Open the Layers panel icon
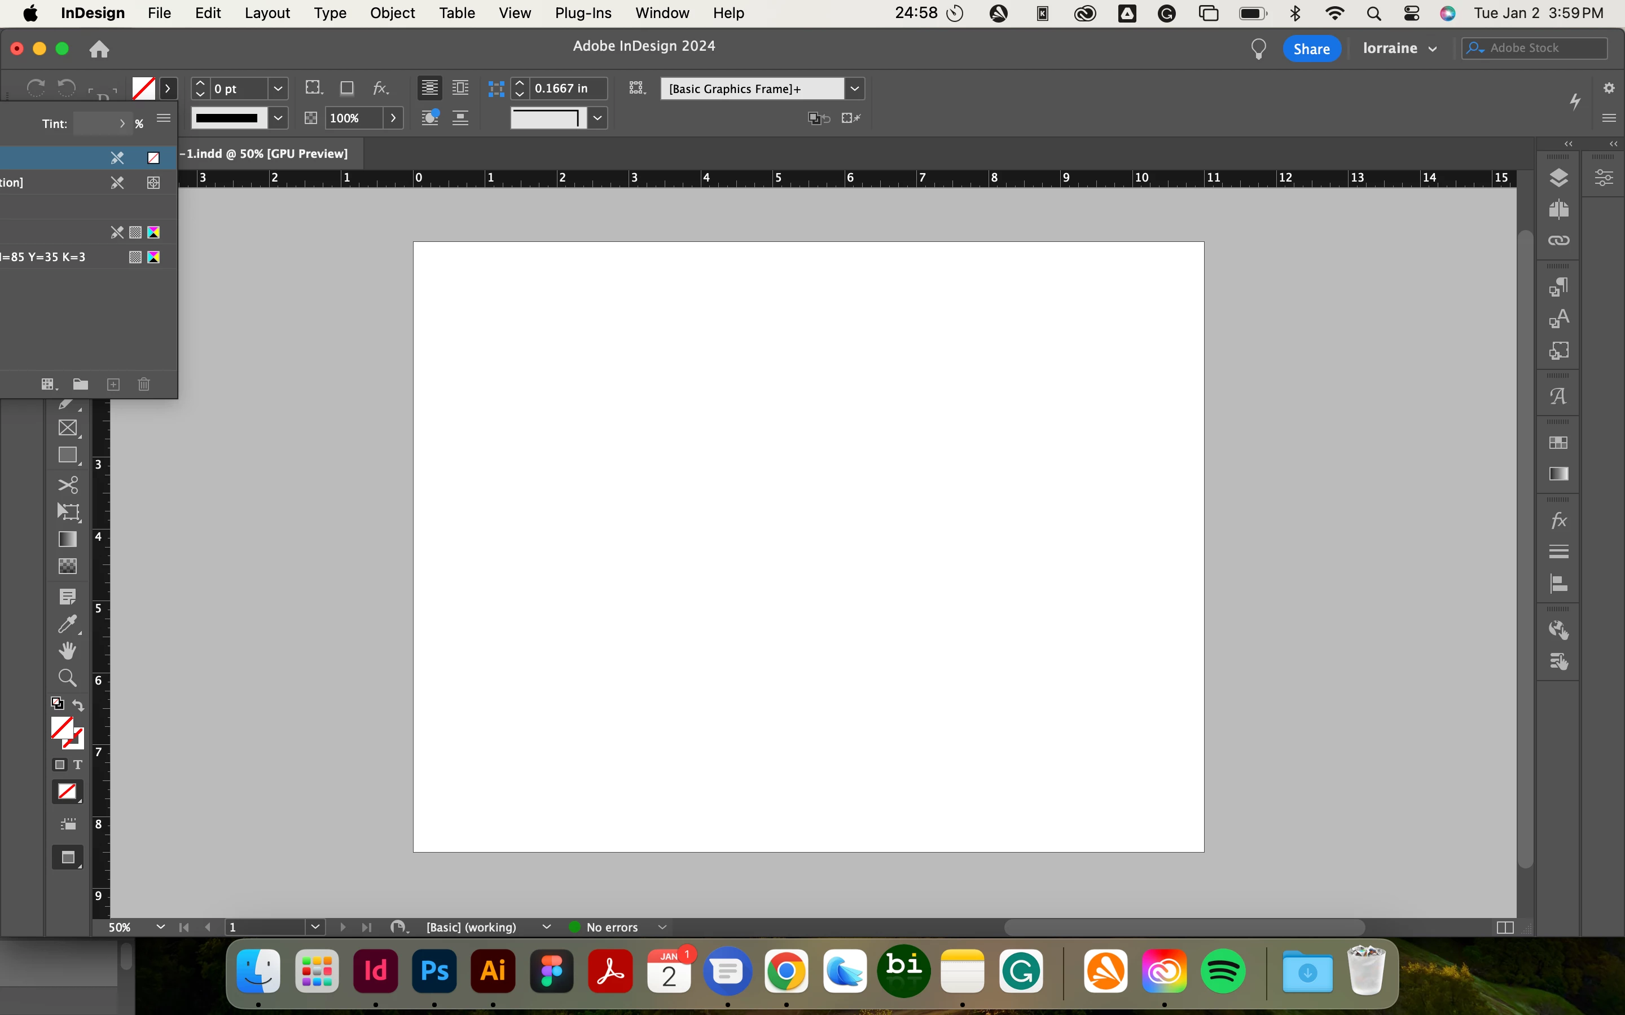Viewport: 1625px width, 1015px height. [x=1558, y=178]
